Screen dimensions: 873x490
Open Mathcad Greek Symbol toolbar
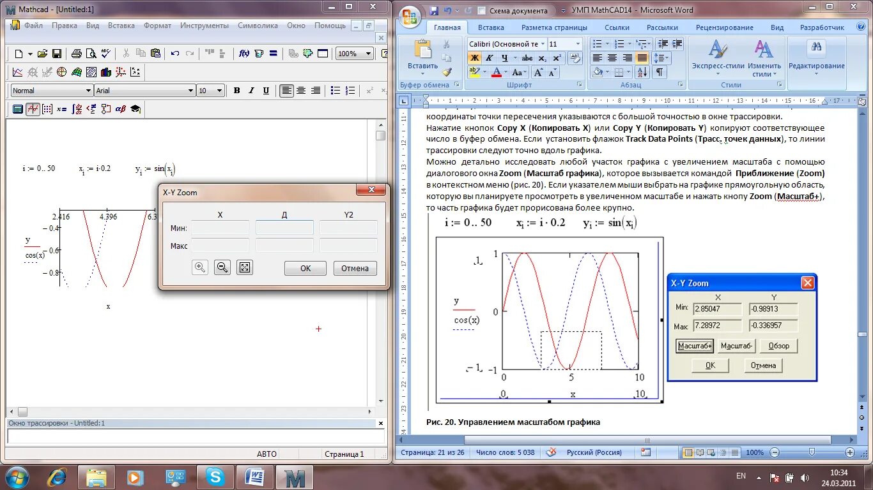[120, 109]
